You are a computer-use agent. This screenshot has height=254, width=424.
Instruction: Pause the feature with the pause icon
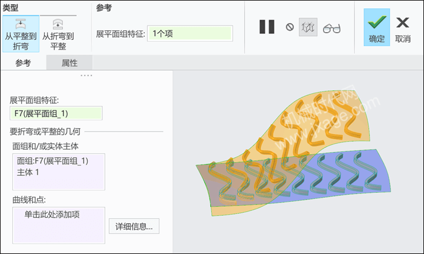pos(267,27)
